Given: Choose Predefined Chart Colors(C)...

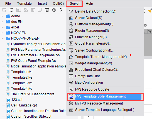Looking at the screenshot, I should [97, 70].
